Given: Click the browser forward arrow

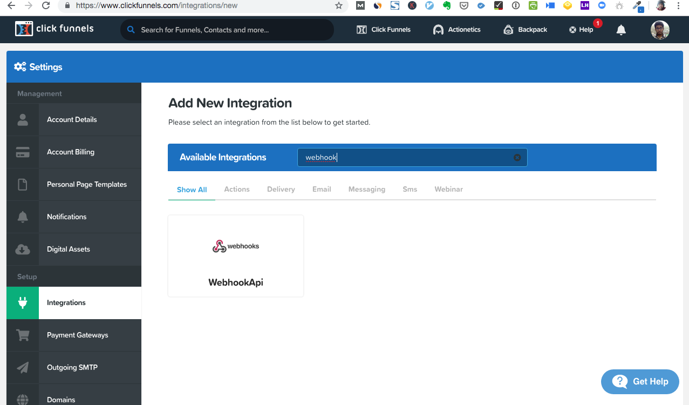Looking at the screenshot, I should point(28,5).
